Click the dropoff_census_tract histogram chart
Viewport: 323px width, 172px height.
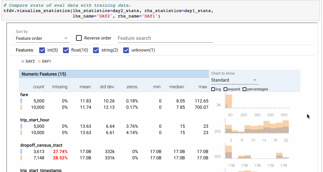[x=256, y=152]
